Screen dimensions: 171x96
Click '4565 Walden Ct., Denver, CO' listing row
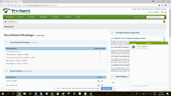56,63
